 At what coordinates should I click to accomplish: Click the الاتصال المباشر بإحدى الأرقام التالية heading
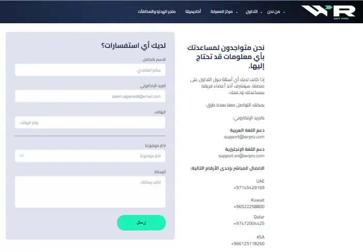[x=227, y=168]
